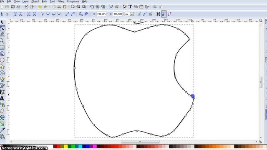Open Align and Distribute dialog icon

pyautogui.click(x=147, y=7)
